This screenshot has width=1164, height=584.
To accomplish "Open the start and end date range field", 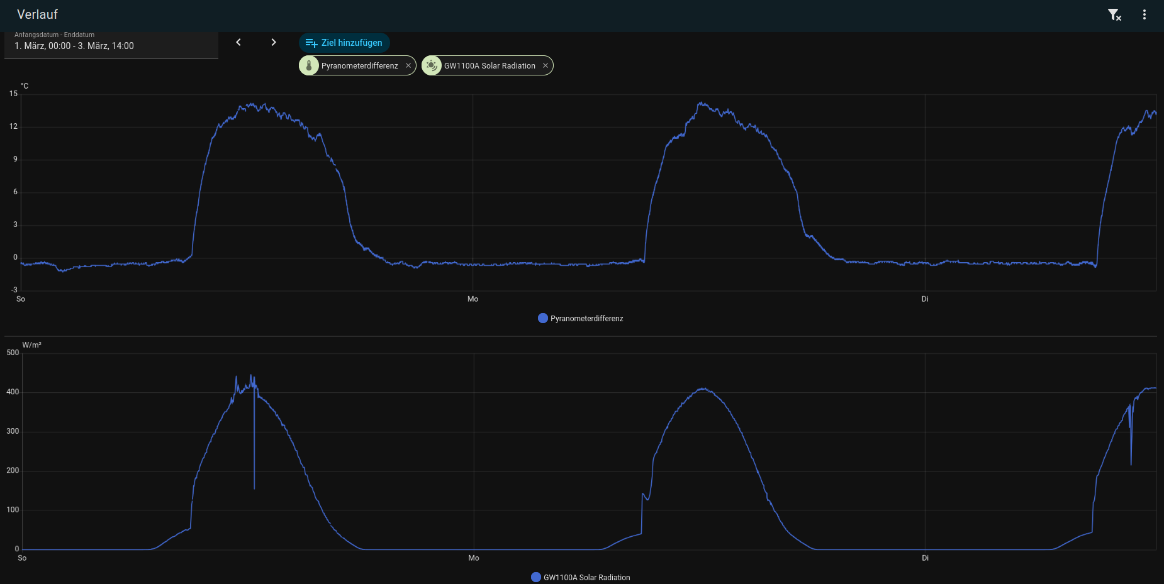I will click(x=111, y=45).
